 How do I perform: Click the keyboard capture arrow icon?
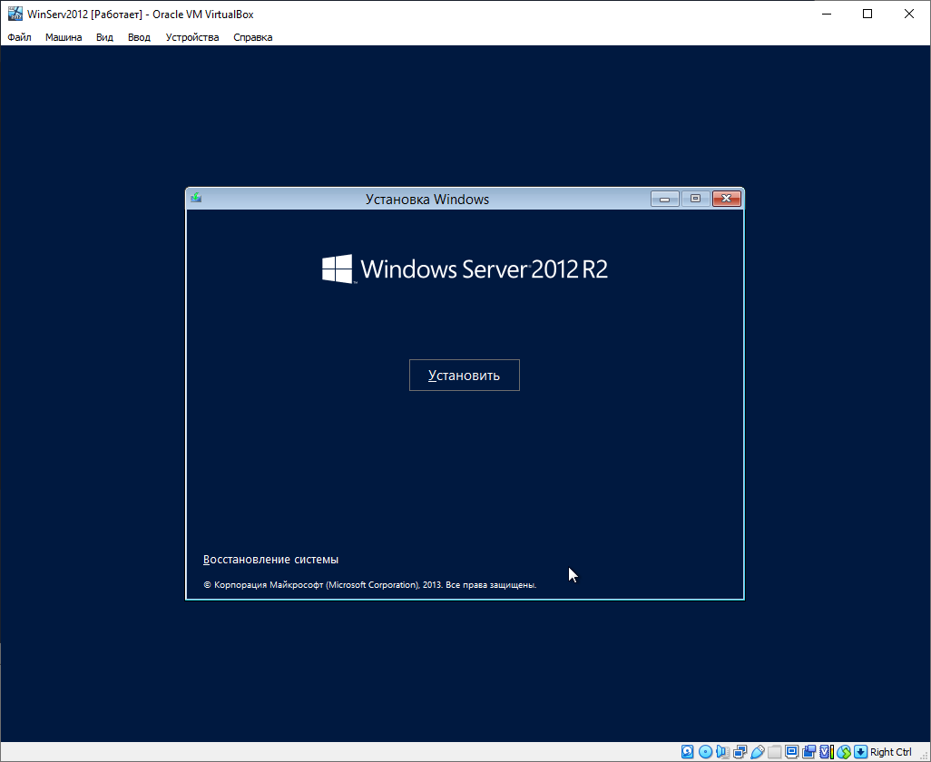pyautogui.click(x=860, y=752)
